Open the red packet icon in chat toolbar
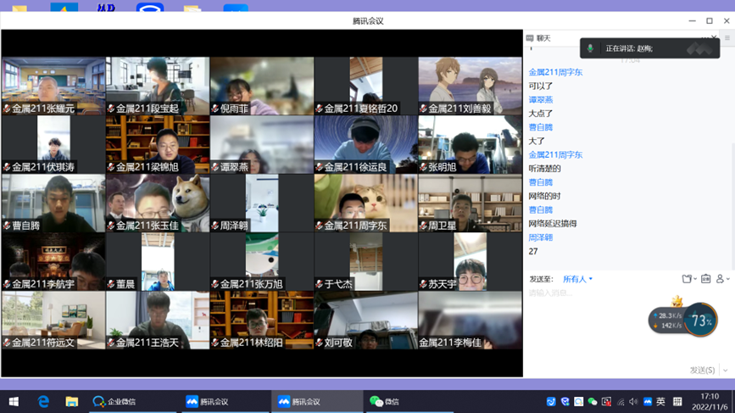Screen dimensions: 735x413 [x=705, y=279]
